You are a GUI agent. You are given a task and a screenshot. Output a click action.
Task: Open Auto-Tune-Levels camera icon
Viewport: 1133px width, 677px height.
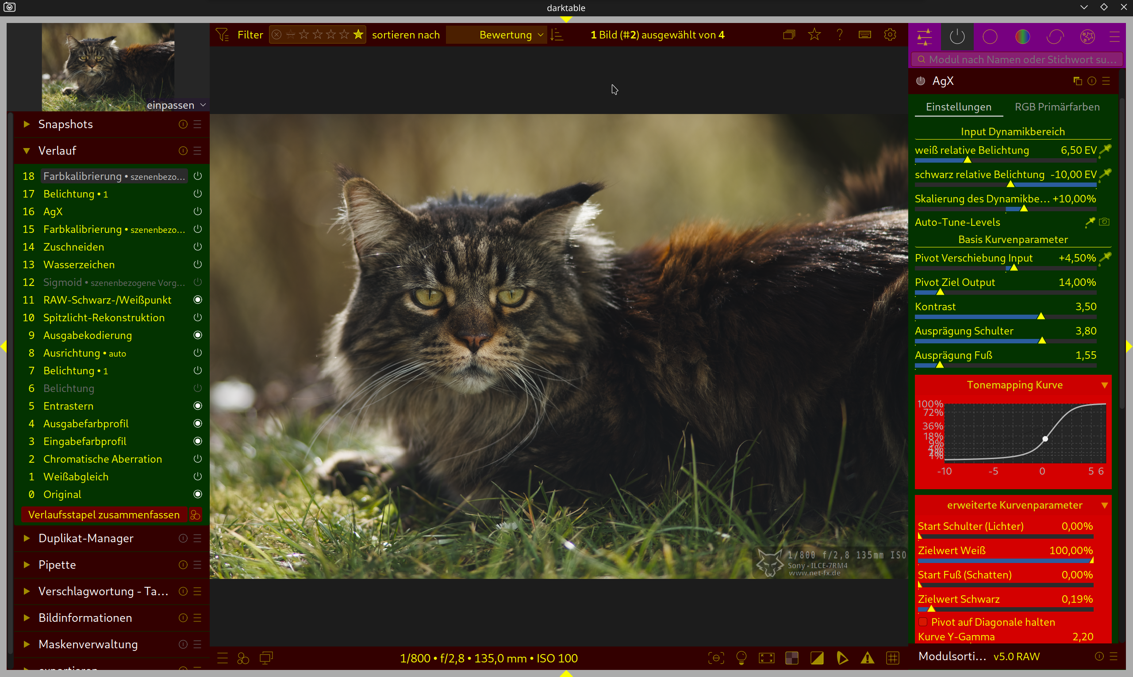coord(1104,222)
